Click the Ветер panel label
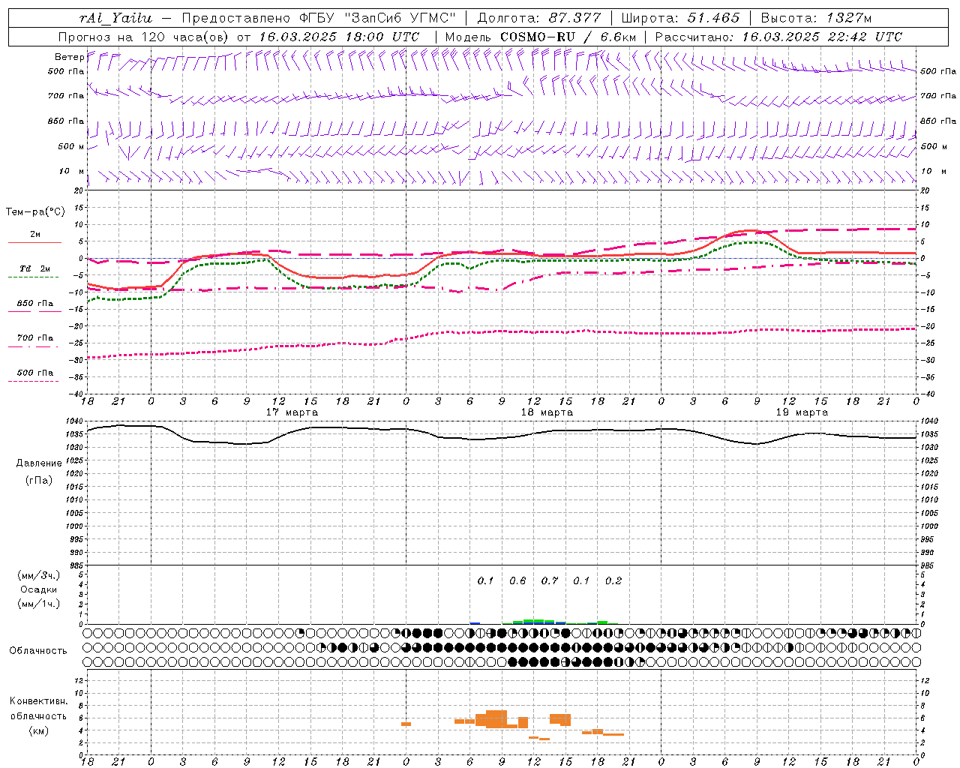This screenshot has height=768, width=960. (x=70, y=57)
